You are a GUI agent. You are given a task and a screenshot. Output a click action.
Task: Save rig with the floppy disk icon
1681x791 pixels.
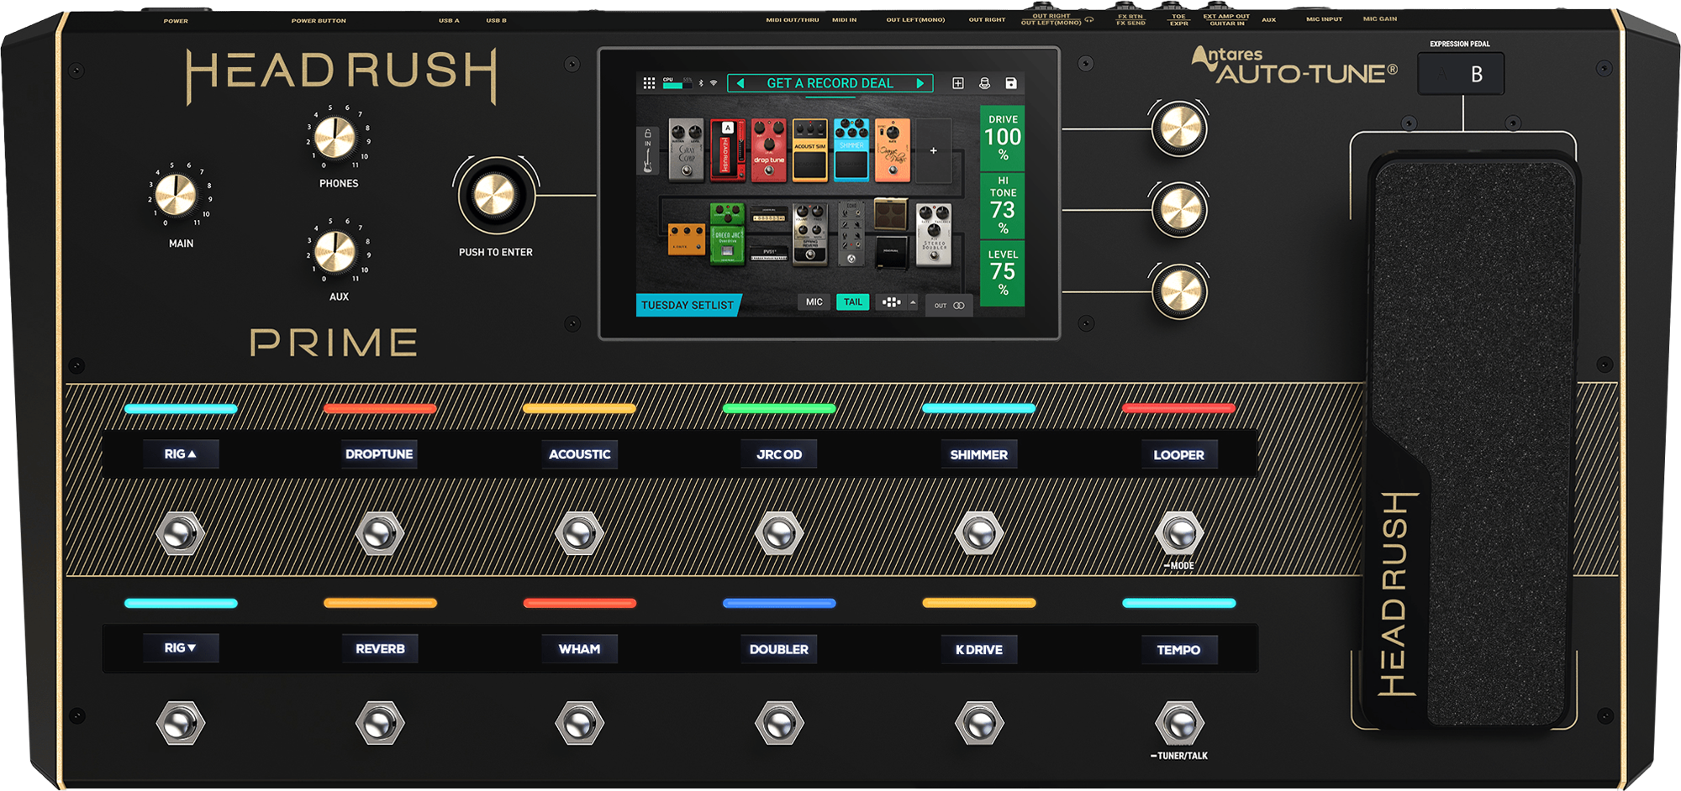coord(1011,83)
